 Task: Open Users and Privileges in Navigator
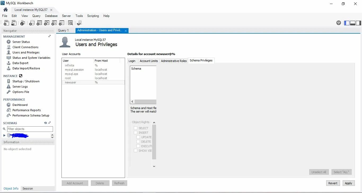26,52
